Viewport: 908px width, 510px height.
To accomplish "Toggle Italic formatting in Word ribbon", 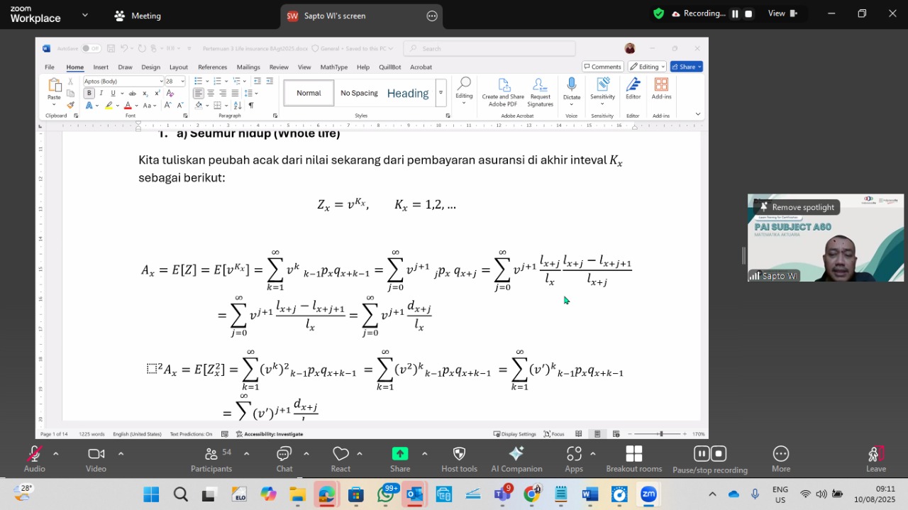I will (101, 94).
